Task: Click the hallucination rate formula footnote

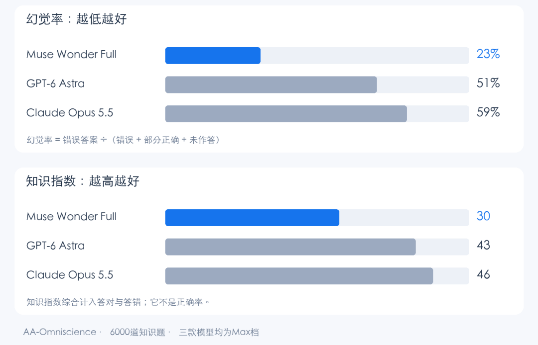Action: (124, 140)
